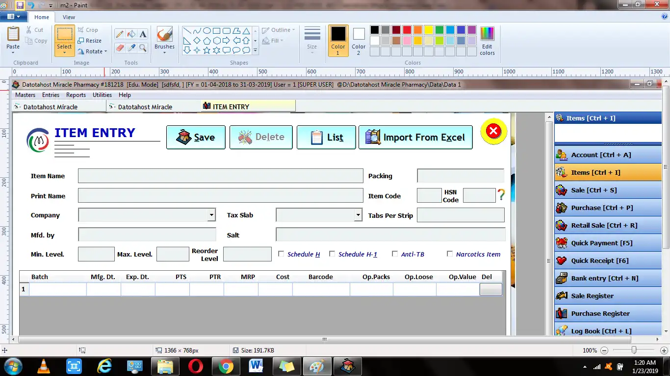Screen dimensions: 670x376
Task: Open Purchase Register sidebar item
Action: pos(608,313)
